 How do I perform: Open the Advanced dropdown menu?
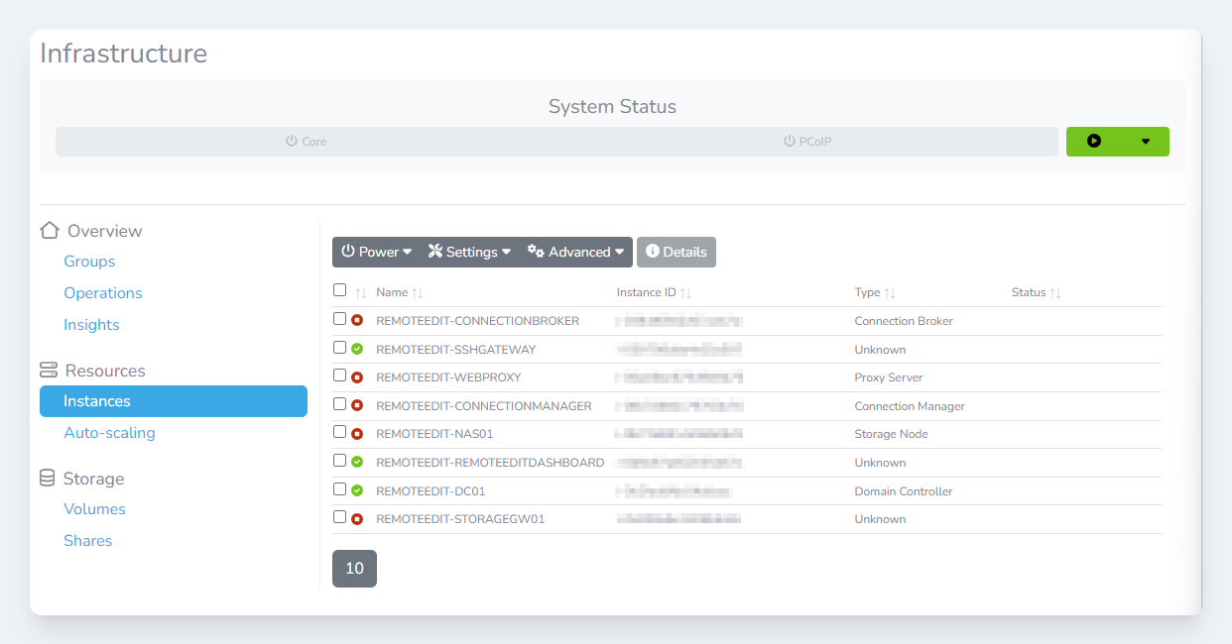click(575, 252)
